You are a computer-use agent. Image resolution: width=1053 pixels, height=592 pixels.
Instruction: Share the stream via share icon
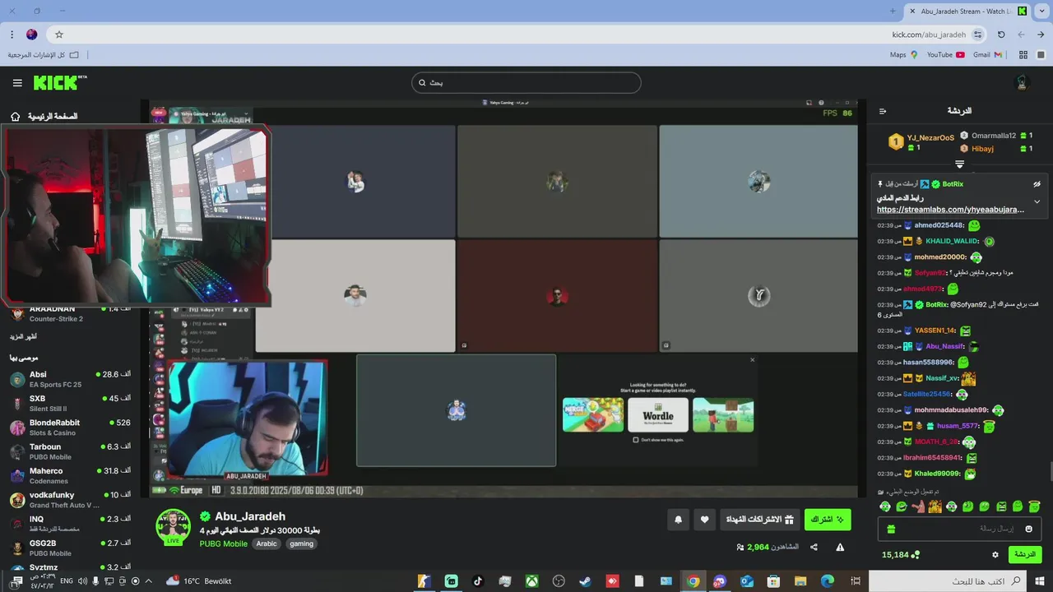click(x=814, y=547)
